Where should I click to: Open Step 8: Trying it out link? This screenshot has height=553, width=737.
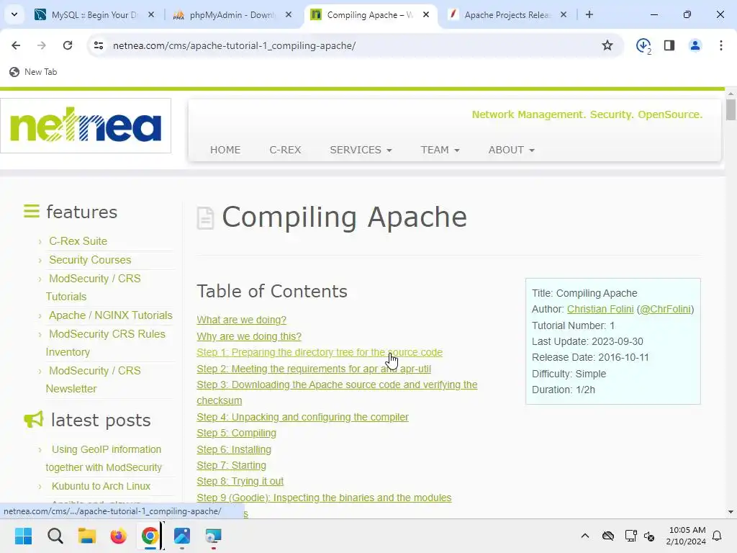coord(240,482)
